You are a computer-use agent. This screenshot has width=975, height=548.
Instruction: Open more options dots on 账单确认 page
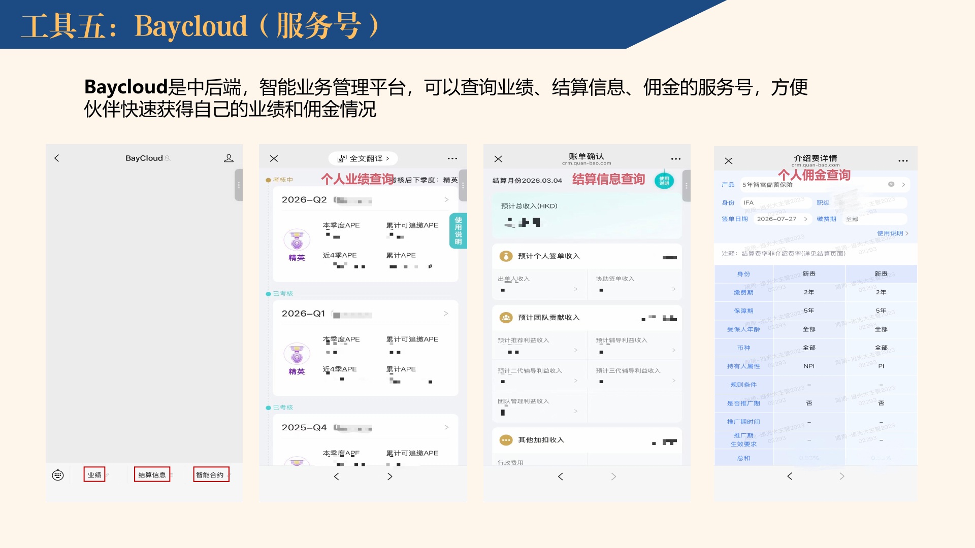point(676,159)
